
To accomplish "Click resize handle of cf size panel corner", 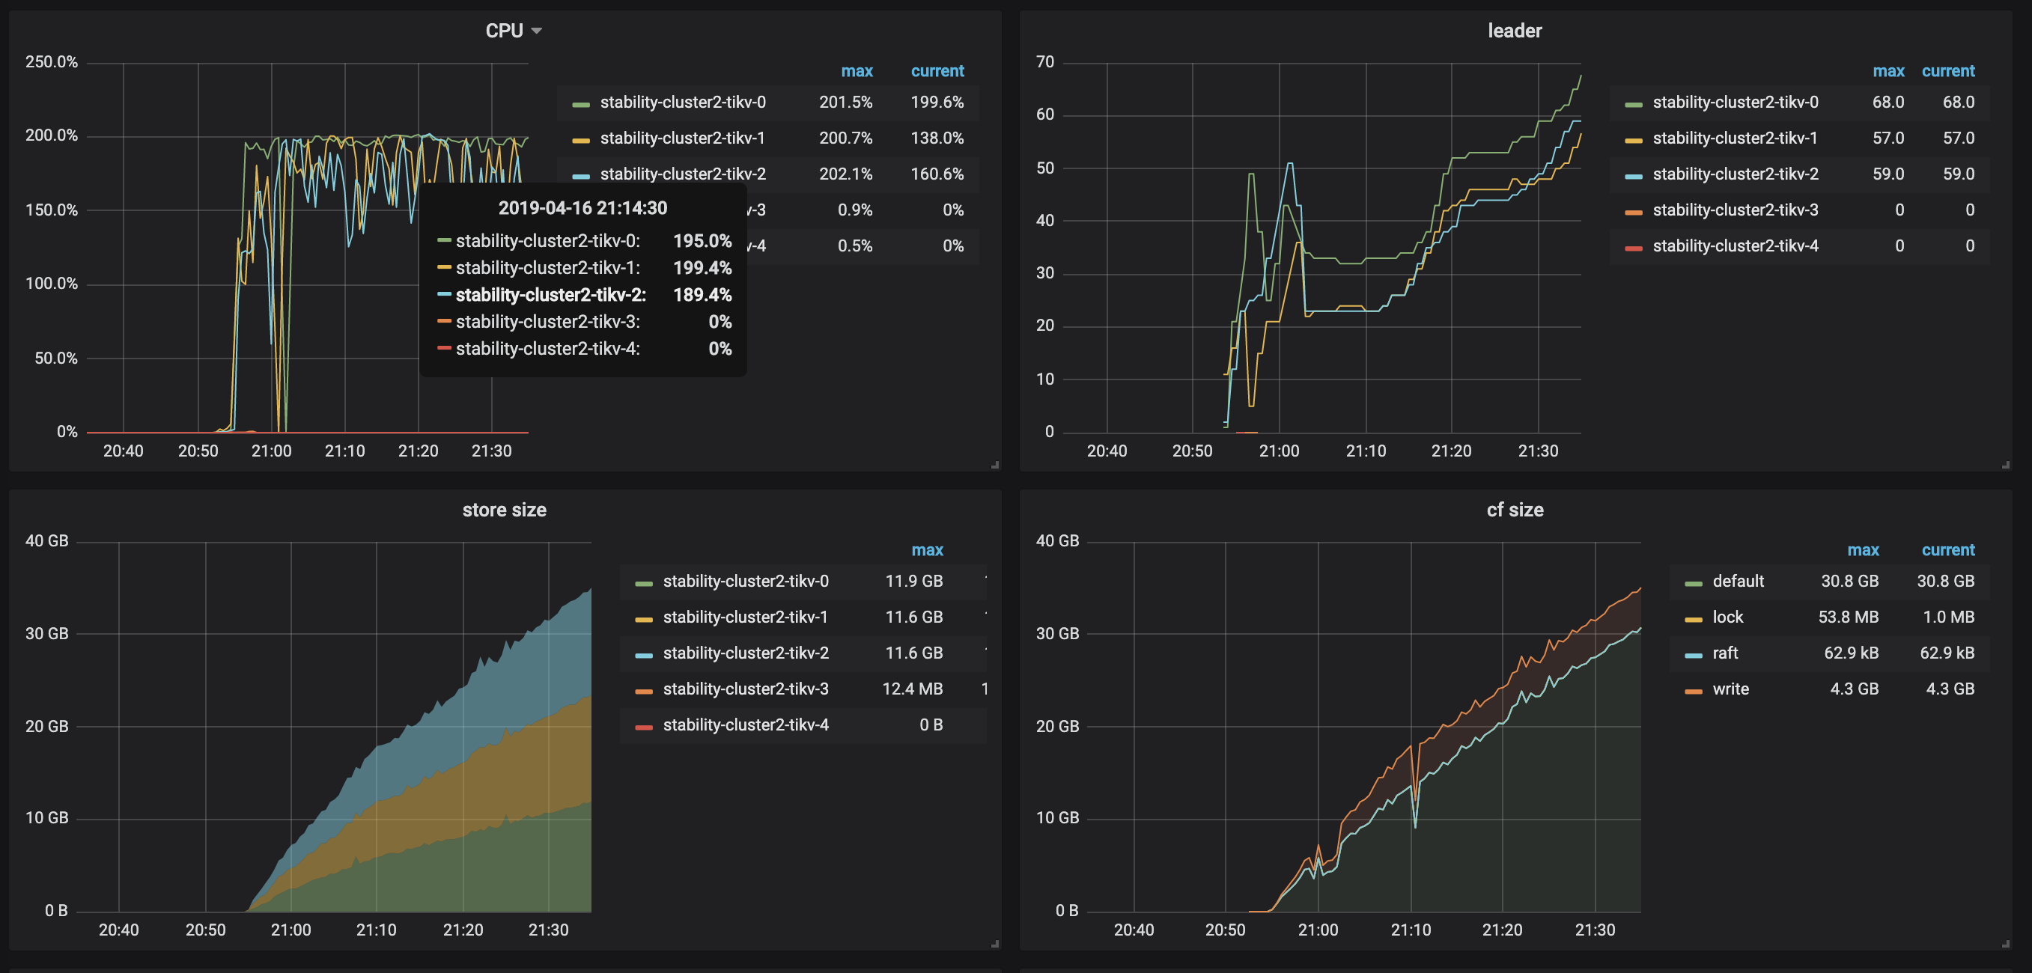I will pos(2004,943).
